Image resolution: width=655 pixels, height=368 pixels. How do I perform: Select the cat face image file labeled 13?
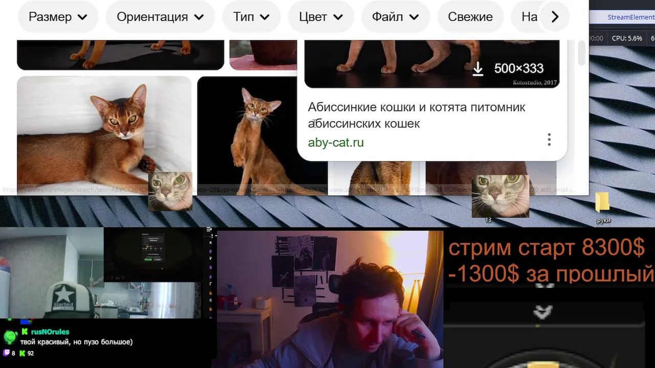500,198
